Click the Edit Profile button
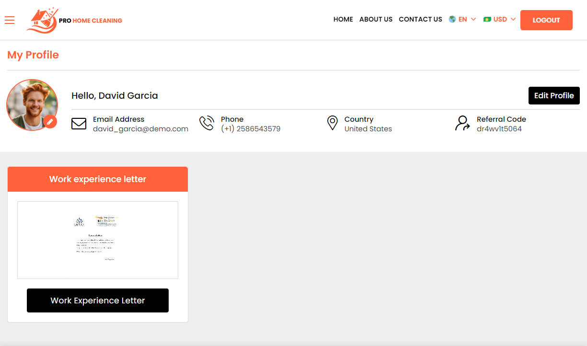Viewport: 587px width, 346px height. coord(554,95)
